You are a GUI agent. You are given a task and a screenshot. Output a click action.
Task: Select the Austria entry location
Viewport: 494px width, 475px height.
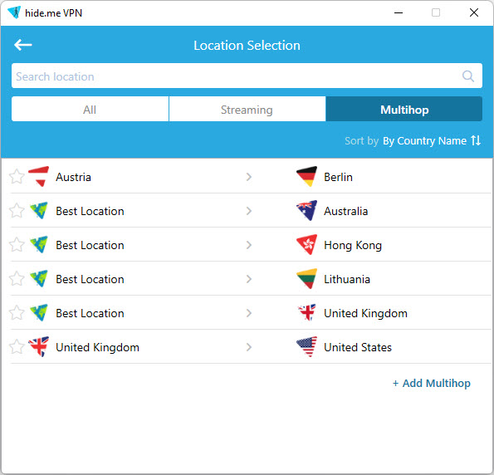click(73, 177)
